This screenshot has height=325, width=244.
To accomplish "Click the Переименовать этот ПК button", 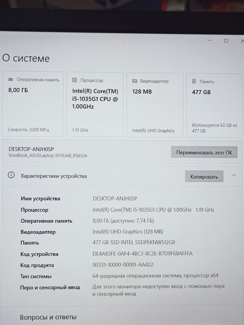I will [x=204, y=152].
